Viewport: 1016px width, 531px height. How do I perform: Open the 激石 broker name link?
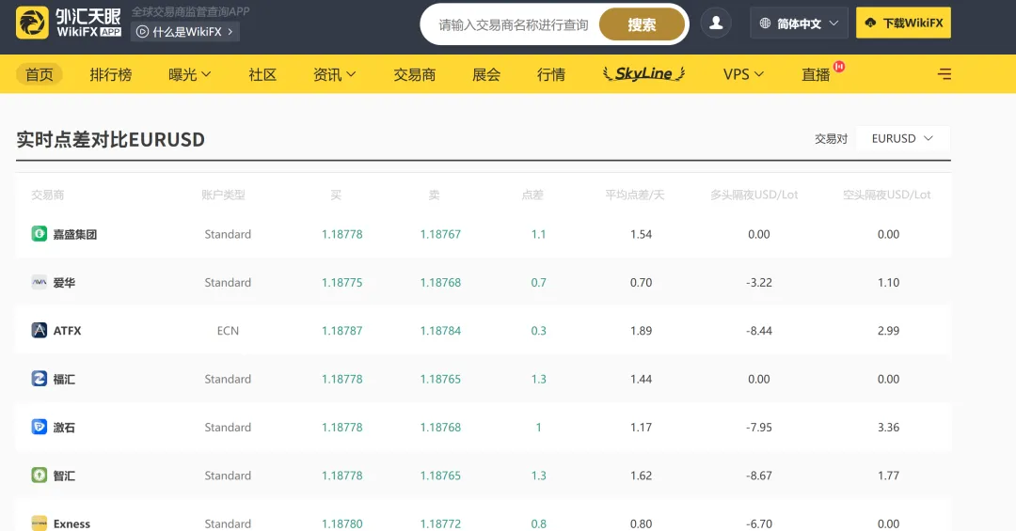pos(64,428)
